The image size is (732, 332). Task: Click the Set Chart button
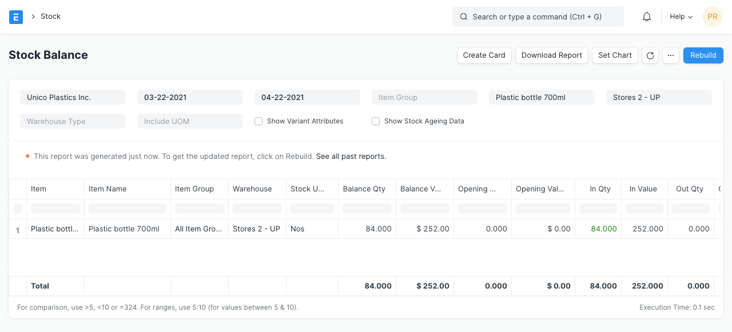click(615, 55)
